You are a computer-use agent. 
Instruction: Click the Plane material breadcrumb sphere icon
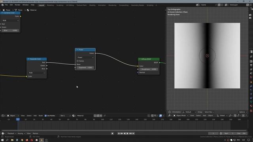point(28,10)
